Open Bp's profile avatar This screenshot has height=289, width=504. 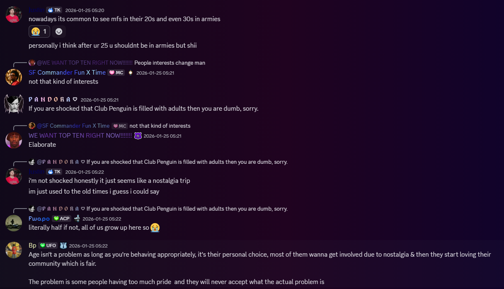14,250
